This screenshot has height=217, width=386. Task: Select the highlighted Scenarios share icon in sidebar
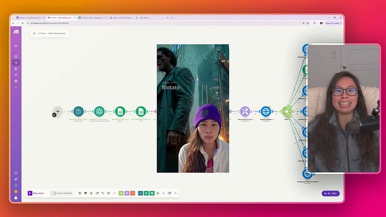(16, 62)
